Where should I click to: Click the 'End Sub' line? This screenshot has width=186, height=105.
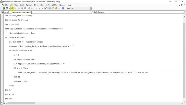pyautogui.click(x=9, y=99)
